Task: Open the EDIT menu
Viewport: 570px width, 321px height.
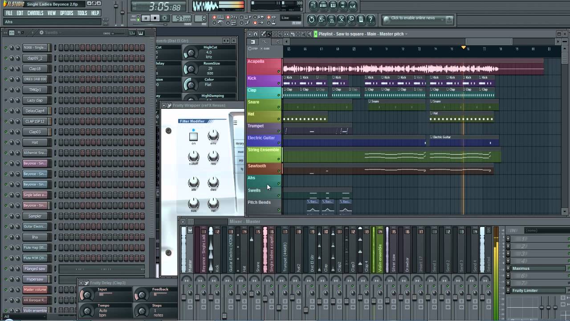Action: (x=20, y=13)
